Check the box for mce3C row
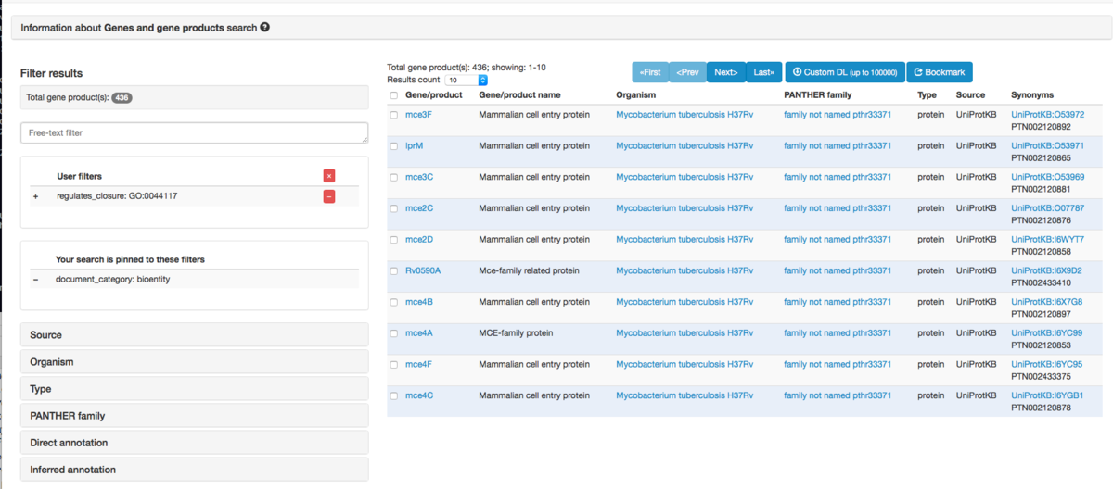The width and height of the screenshot is (1113, 489). (x=394, y=177)
